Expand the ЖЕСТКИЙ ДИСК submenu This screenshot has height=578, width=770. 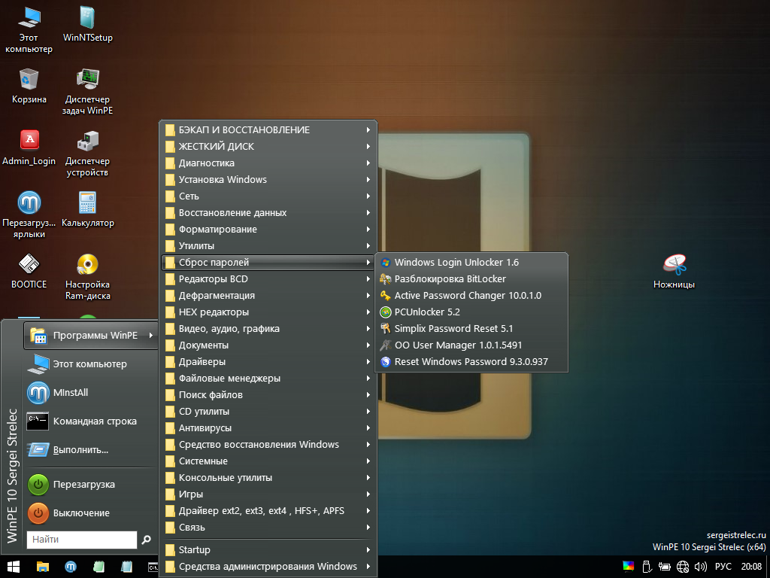pos(268,147)
